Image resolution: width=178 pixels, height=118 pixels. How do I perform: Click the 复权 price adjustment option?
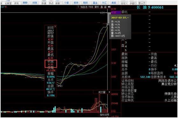[x=97, y=7]
